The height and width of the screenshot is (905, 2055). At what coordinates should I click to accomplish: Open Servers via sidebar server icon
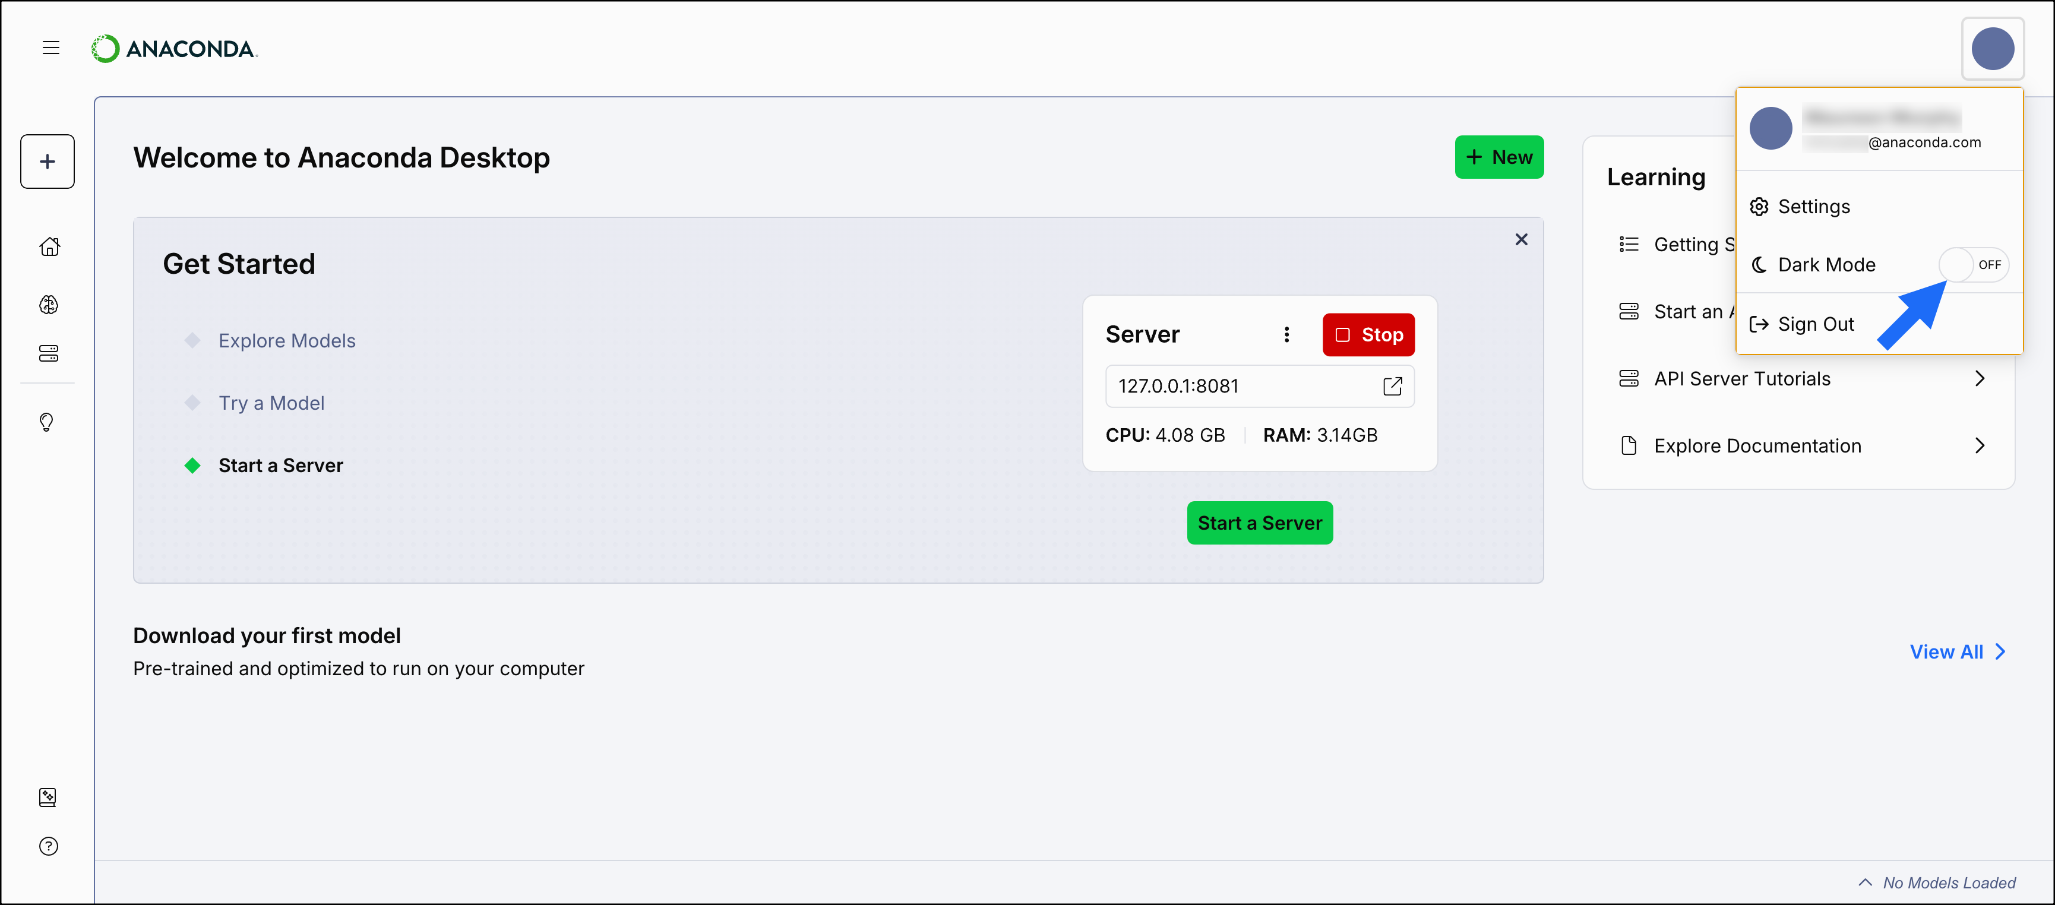[49, 353]
